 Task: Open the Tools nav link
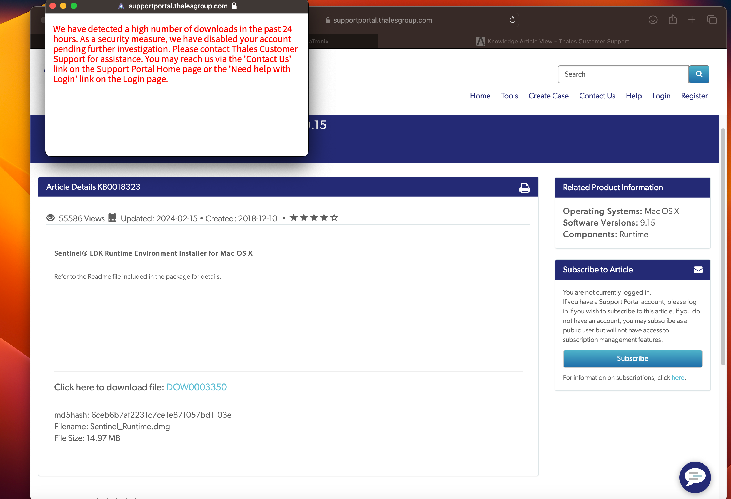pyautogui.click(x=509, y=96)
